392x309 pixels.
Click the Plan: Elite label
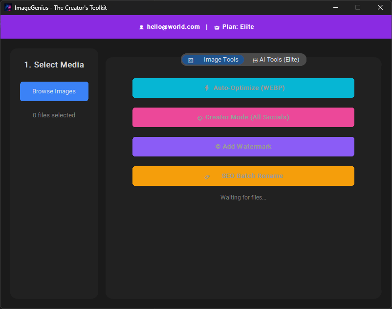click(238, 27)
